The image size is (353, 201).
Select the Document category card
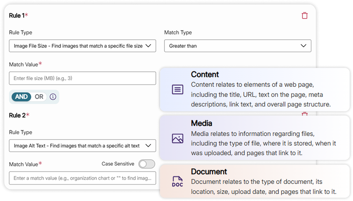click(x=255, y=181)
